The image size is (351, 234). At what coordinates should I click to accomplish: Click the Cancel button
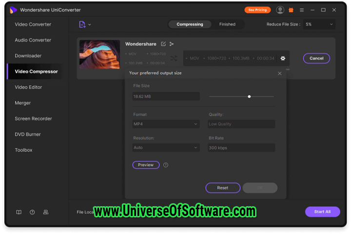[316, 58]
